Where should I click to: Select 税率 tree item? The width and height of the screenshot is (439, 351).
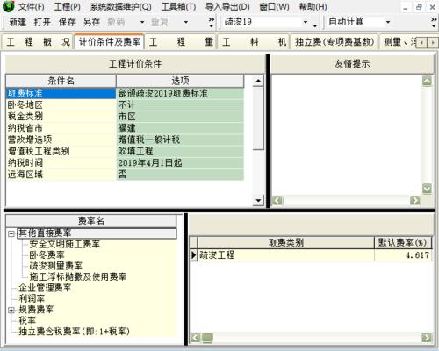(27, 320)
